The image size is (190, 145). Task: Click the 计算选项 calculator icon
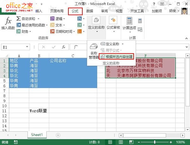coord(129,21)
